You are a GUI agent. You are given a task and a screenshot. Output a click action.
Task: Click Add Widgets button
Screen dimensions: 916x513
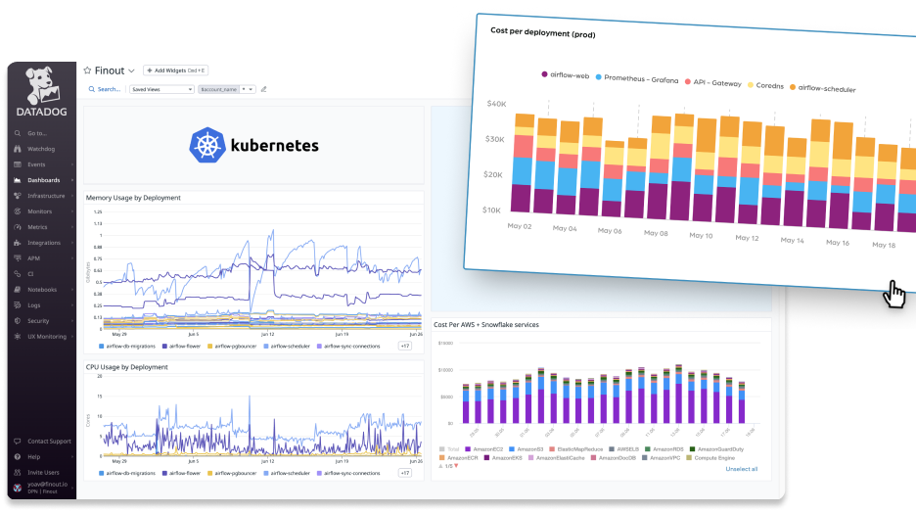[175, 70]
